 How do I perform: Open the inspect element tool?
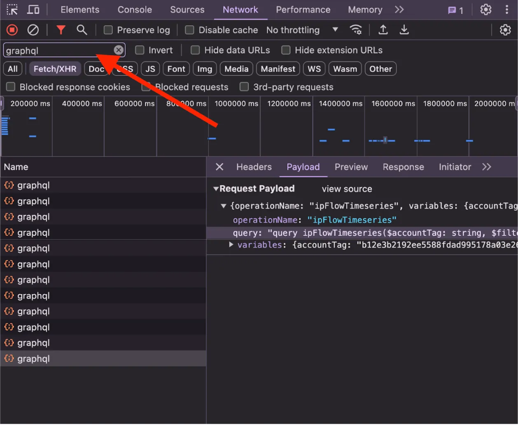coord(12,9)
